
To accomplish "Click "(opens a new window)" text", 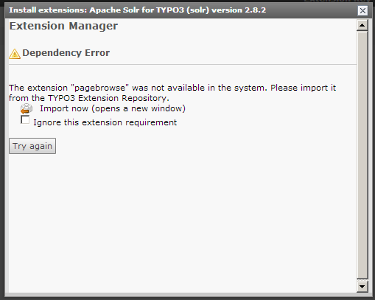I will coord(139,108).
